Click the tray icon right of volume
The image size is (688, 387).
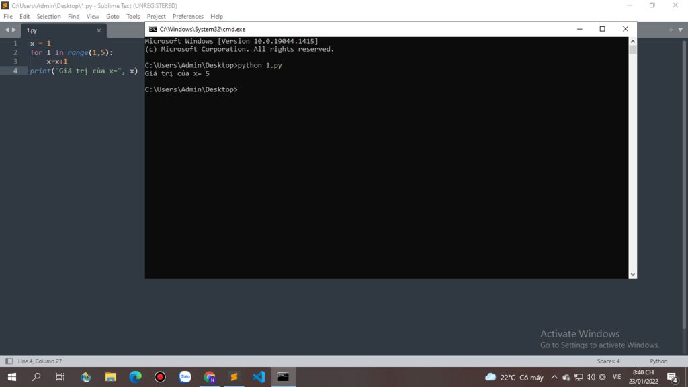click(x=603, y=377)
